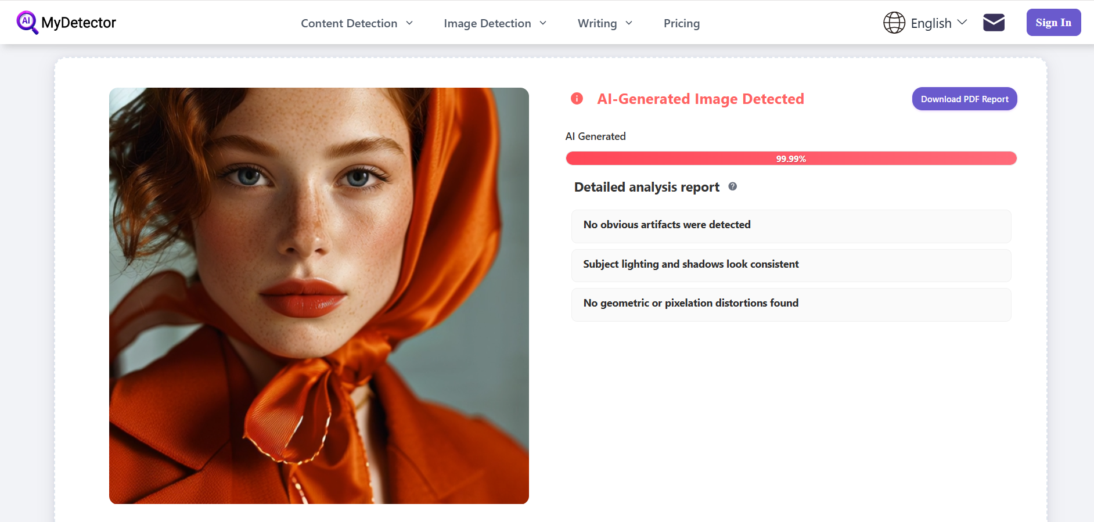Download the PDF Report
Image resolution: width=1094 pixels, height=522 pixels.
click(x=964, y=99)
